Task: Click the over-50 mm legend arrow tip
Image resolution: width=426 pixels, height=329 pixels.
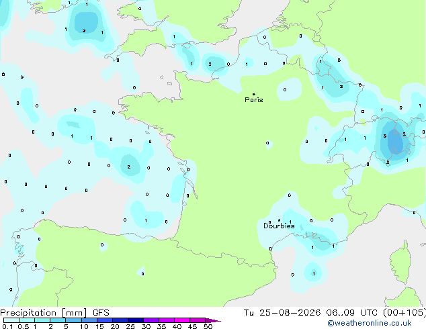Action: (213, 320)
